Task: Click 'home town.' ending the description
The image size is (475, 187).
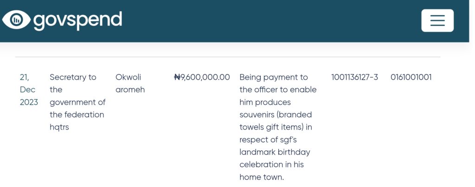Action: 262,177
